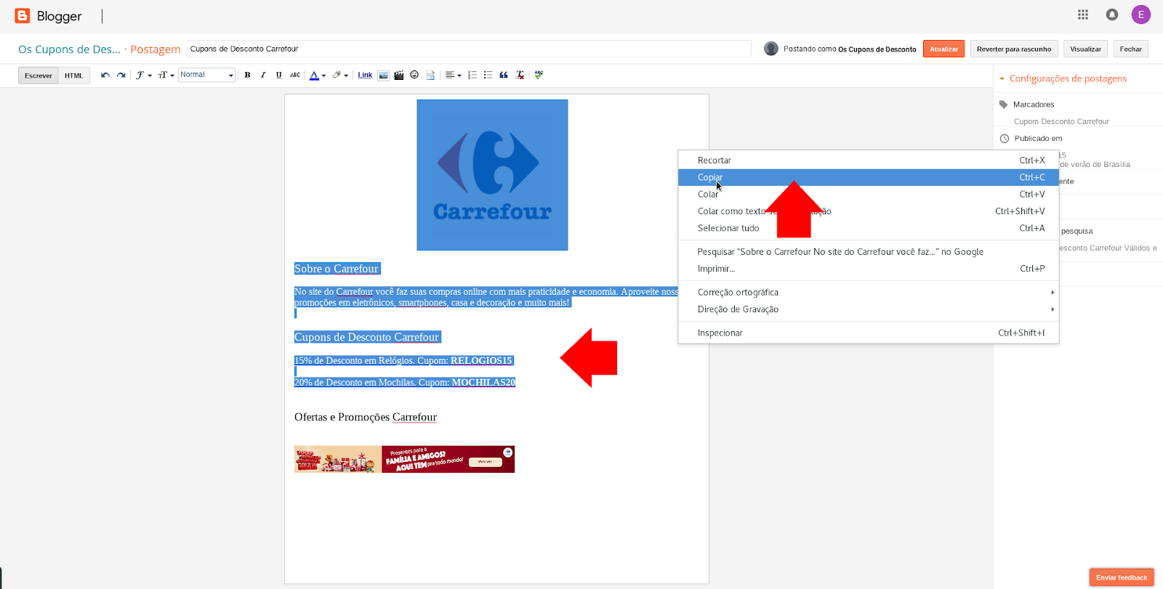
Task: Insert an image into the post
Action: (x=383, y=75)
